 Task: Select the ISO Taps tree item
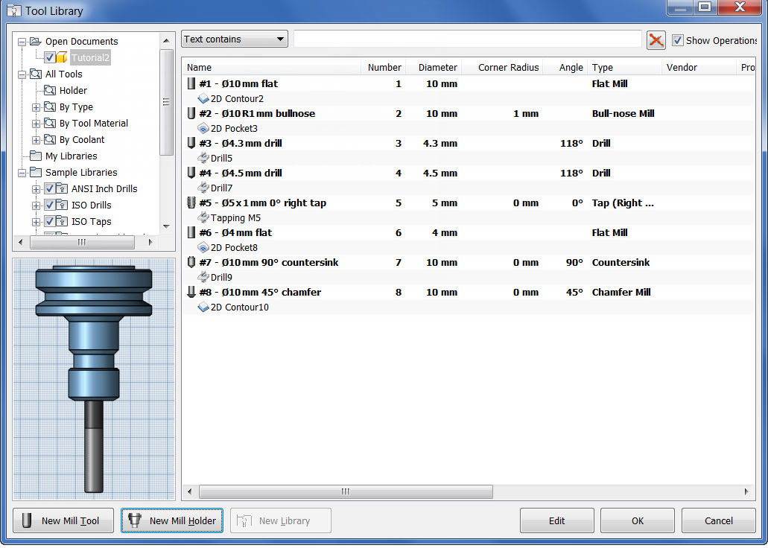(x=91, y=221)
